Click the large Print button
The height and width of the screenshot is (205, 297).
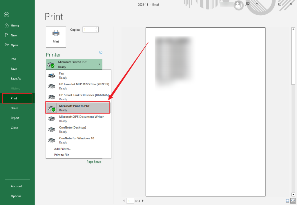(x=56, y=37)
